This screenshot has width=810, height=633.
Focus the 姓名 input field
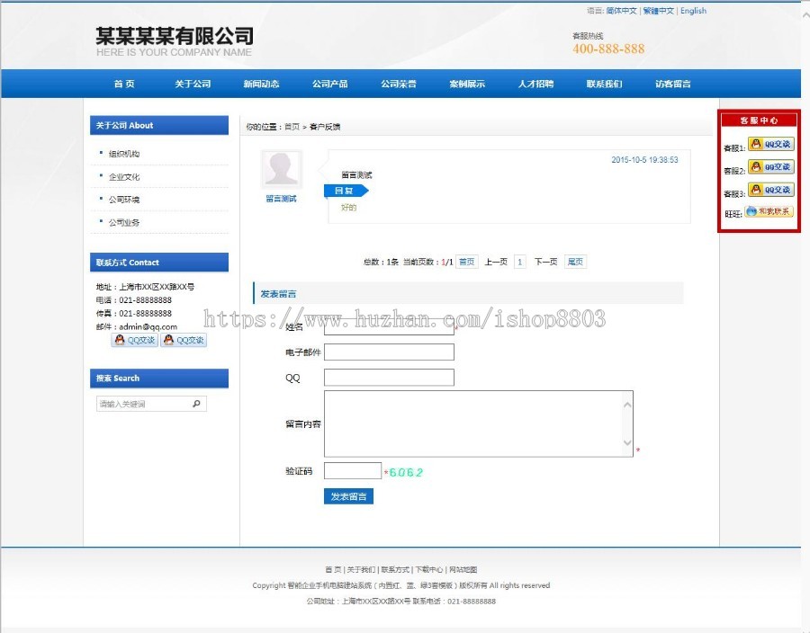coord(389,326)
